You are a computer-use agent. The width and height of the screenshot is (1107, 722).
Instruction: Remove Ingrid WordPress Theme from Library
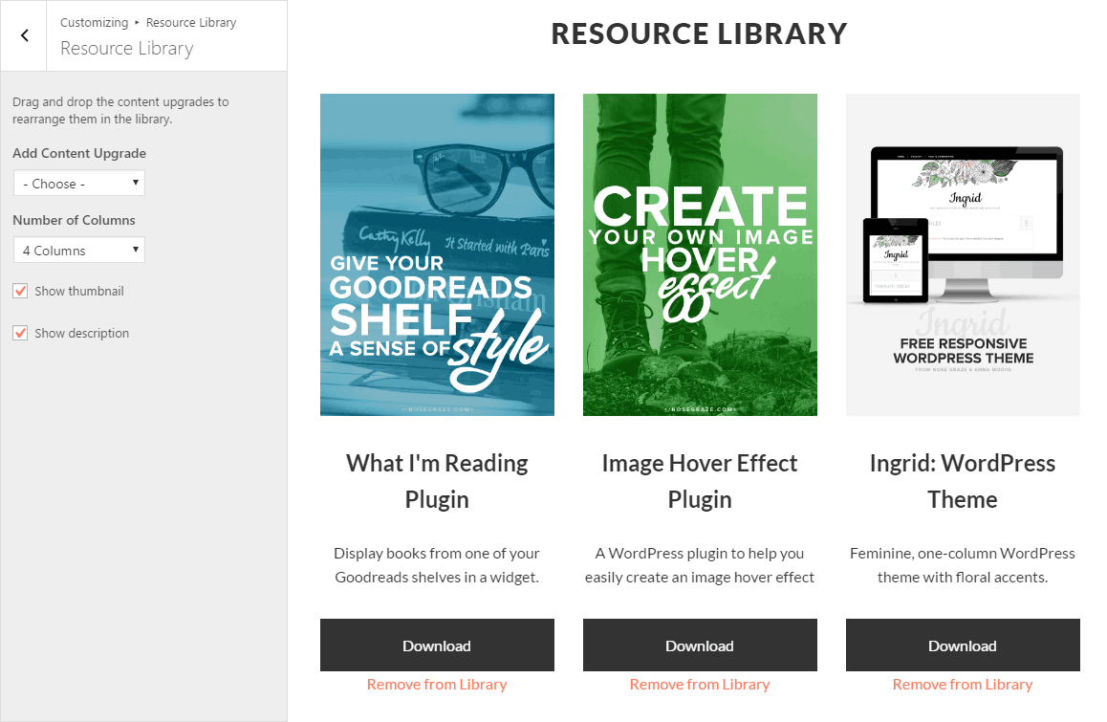963,684
